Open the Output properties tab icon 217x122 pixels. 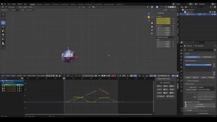tap(181, 54)
